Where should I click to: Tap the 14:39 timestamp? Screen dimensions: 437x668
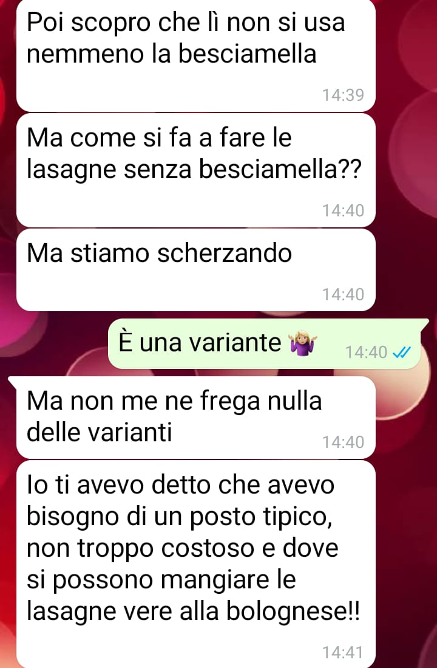(343, 95)
